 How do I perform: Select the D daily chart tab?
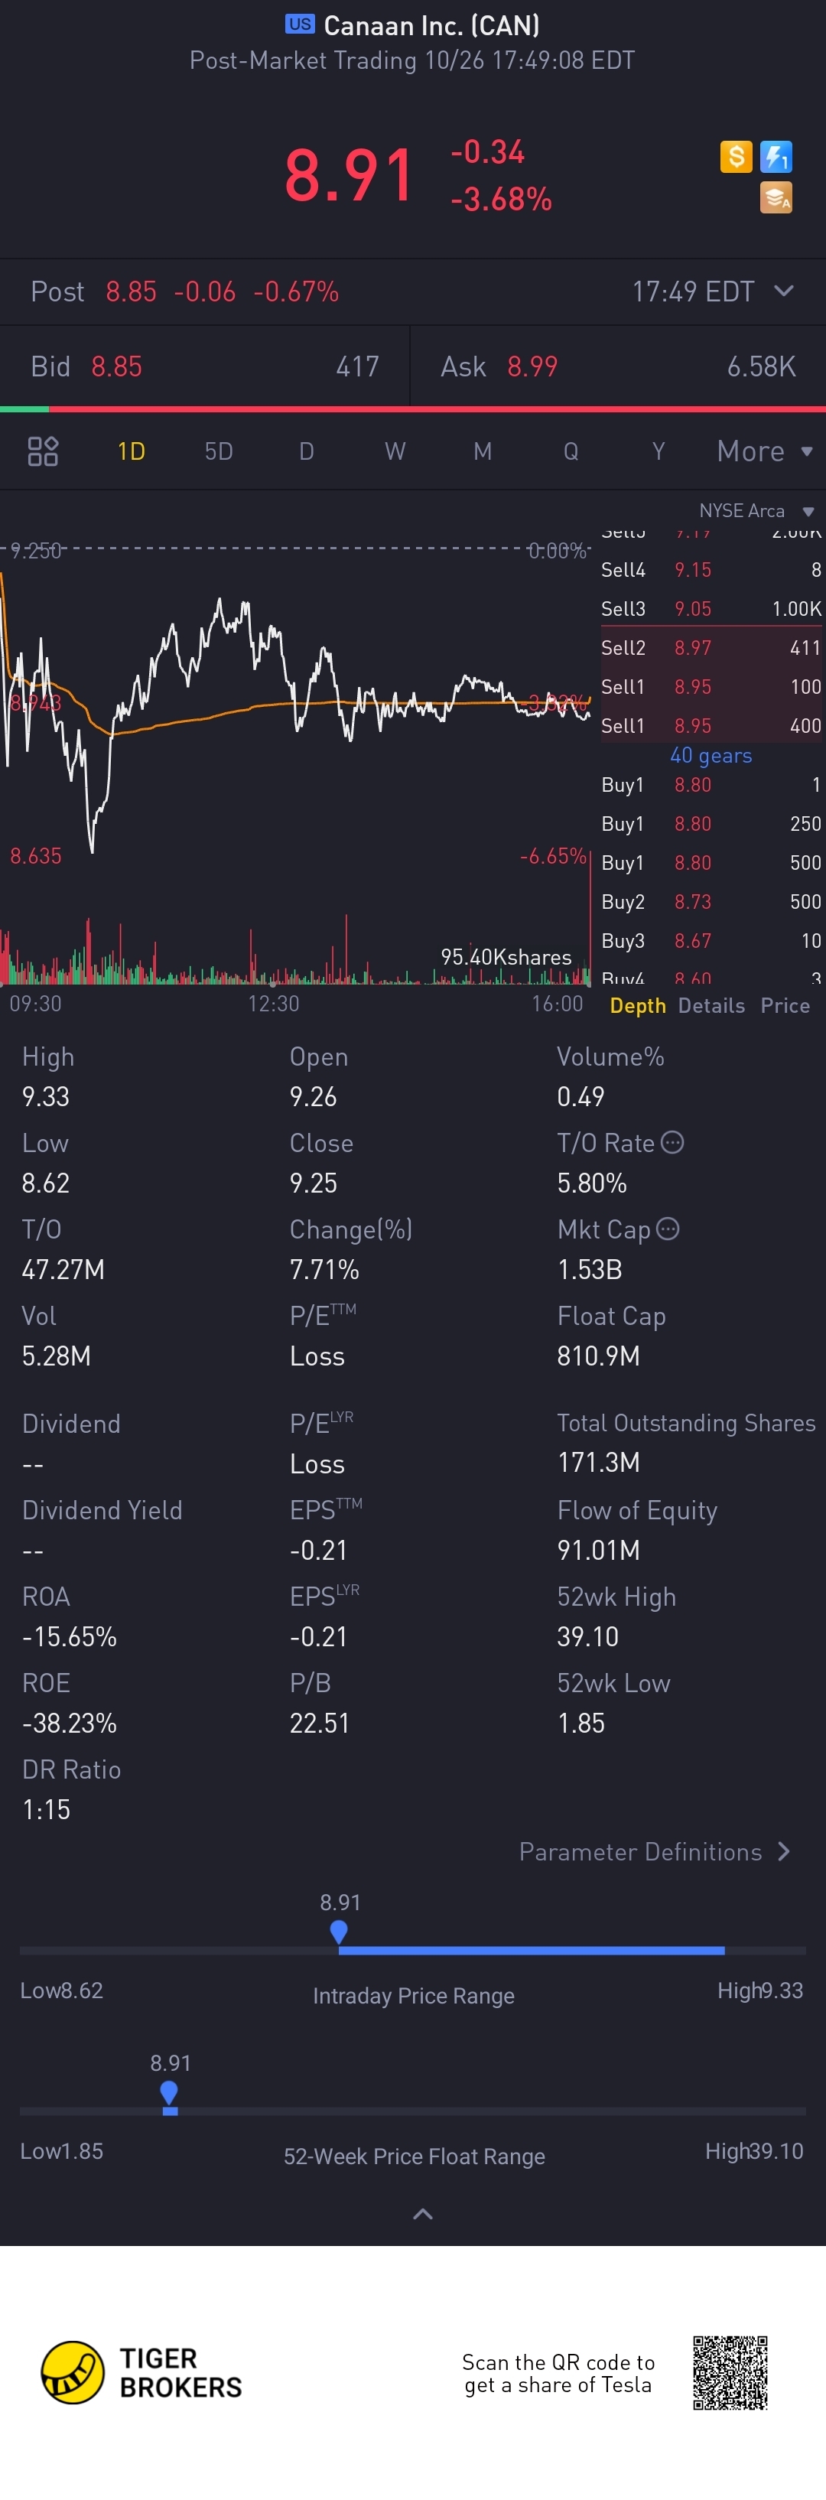[x=307, y=451]
